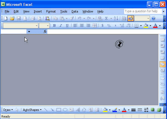Toggle the Select Objects arrow tool
This screenshot has height=119, width=167.
coord(17,110)
